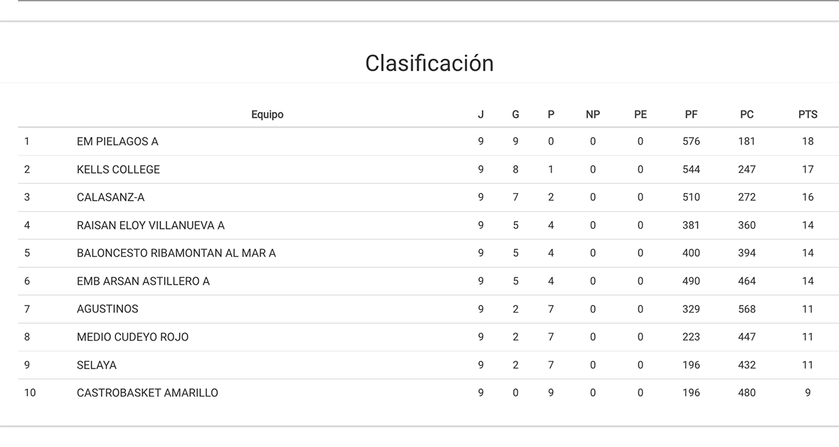The height and width of the screenshot is (447, 839).
Task: Click the Equipo column header
Action: click(267, 115)
